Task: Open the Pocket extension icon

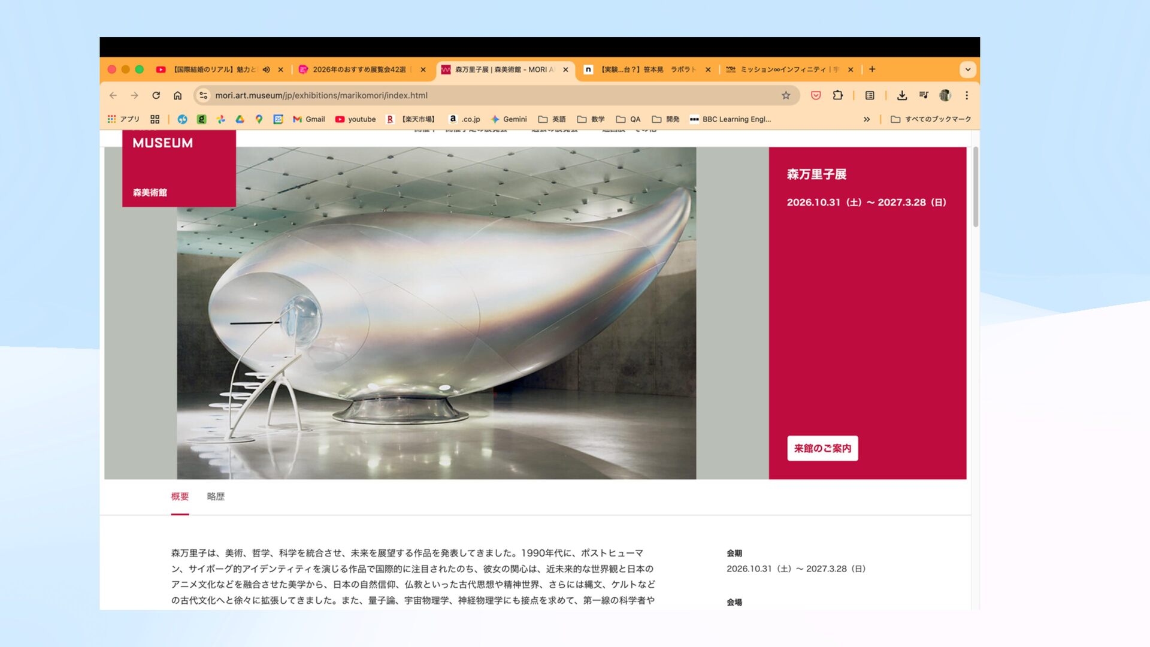Action: pos(815,95)
